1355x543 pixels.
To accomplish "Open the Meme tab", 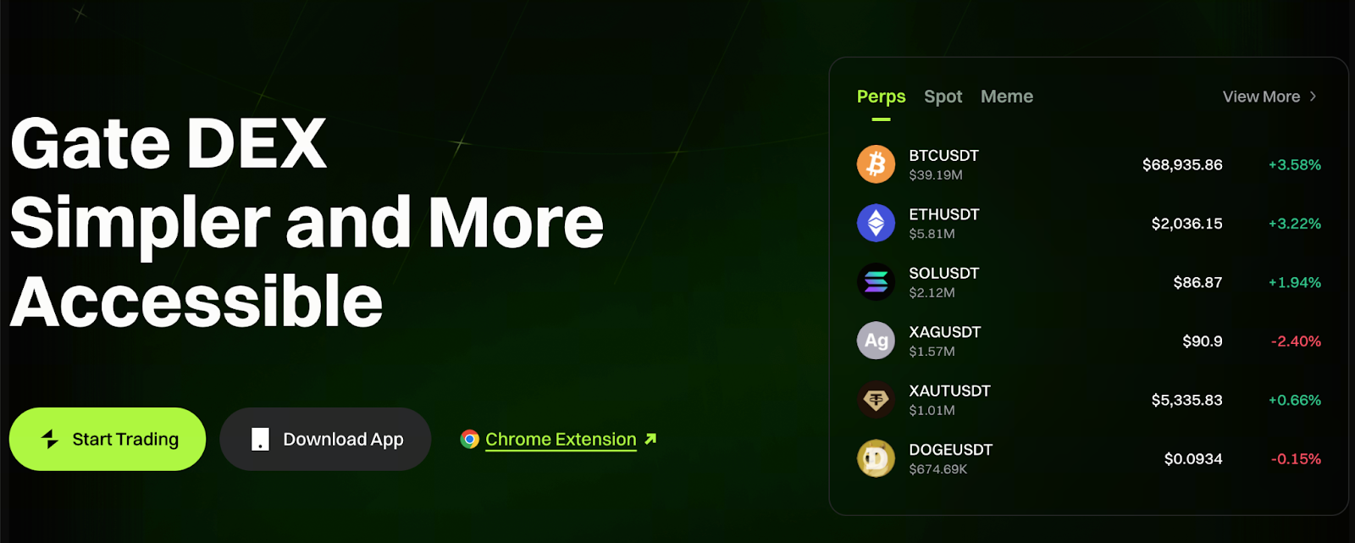I will tap(1006, 97).
